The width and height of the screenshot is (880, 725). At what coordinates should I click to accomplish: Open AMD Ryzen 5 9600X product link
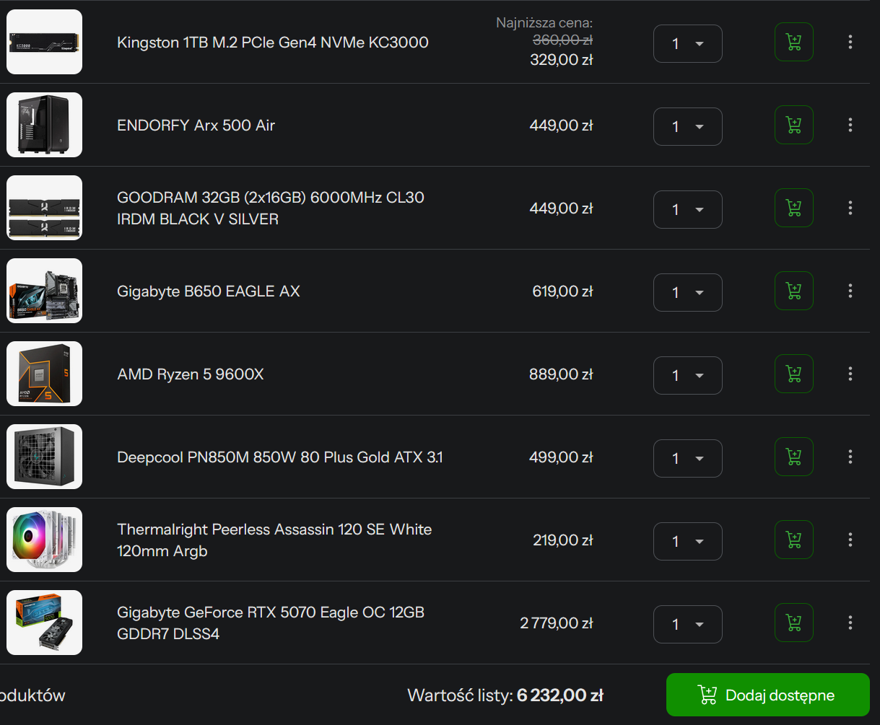pyautogui.click(x=191, y=374)
